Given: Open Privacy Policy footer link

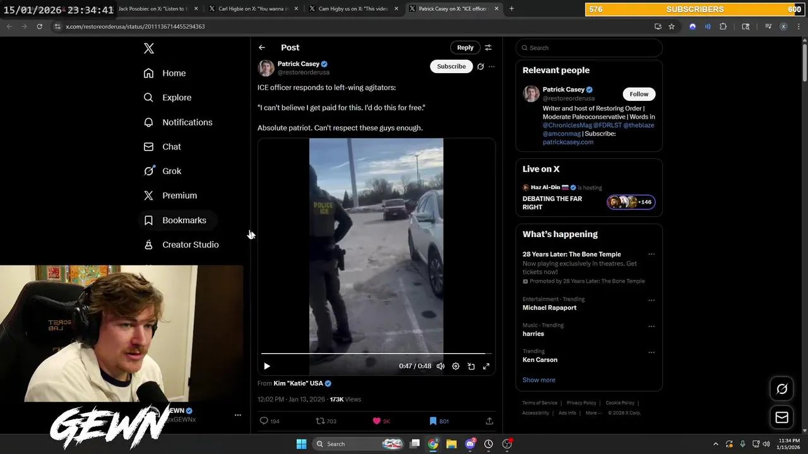Looking at the screenshot, I should 581,403.
